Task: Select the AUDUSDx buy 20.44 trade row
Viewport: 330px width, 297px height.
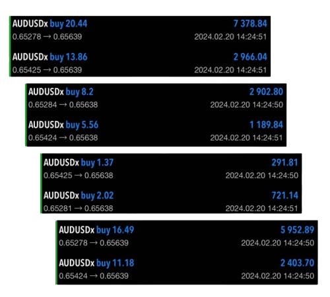Action: [140, 30]
